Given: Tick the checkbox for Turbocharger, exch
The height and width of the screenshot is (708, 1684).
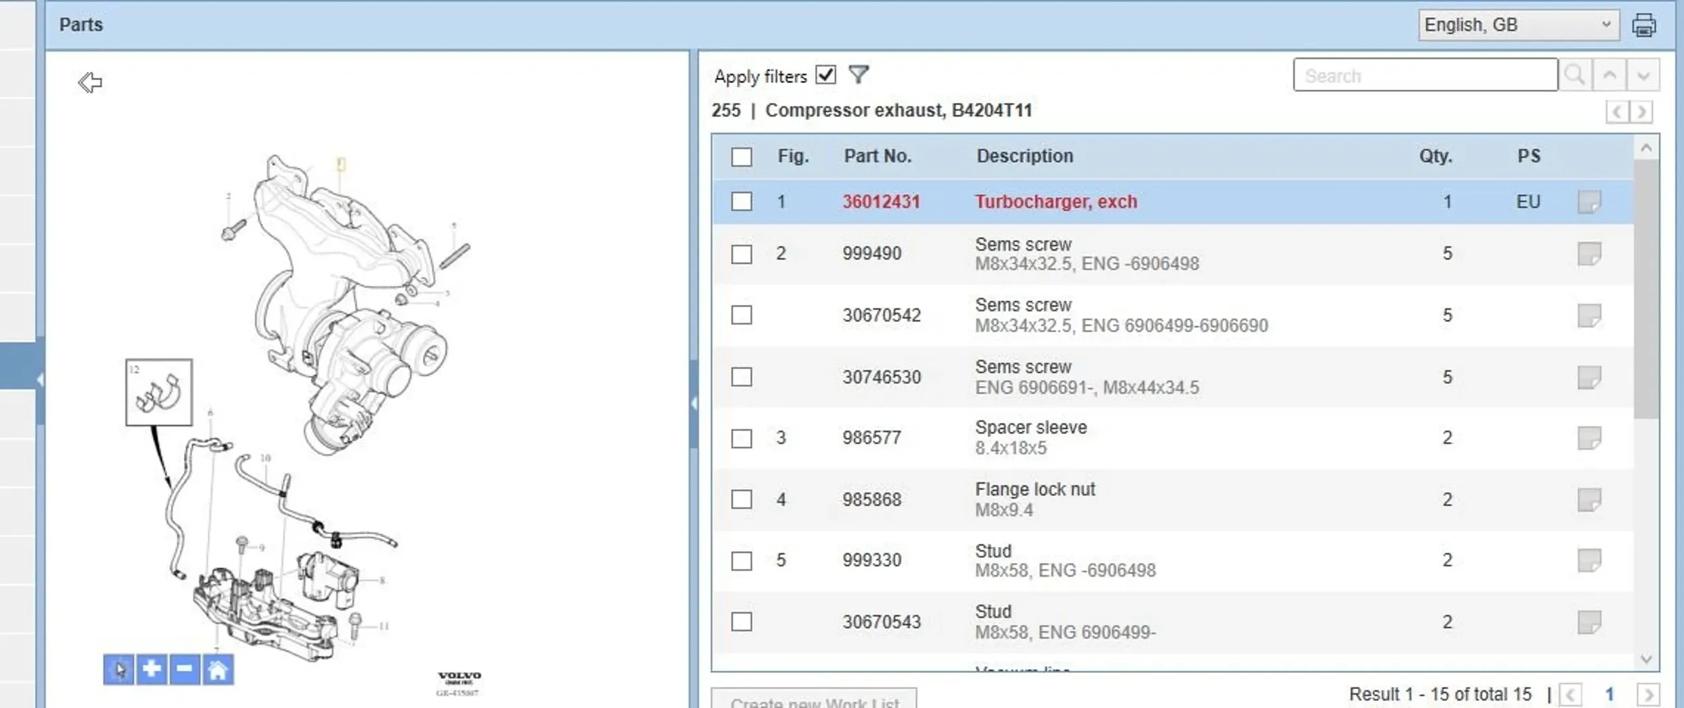Looking at the screenshot, I should (x=742, y=201).
